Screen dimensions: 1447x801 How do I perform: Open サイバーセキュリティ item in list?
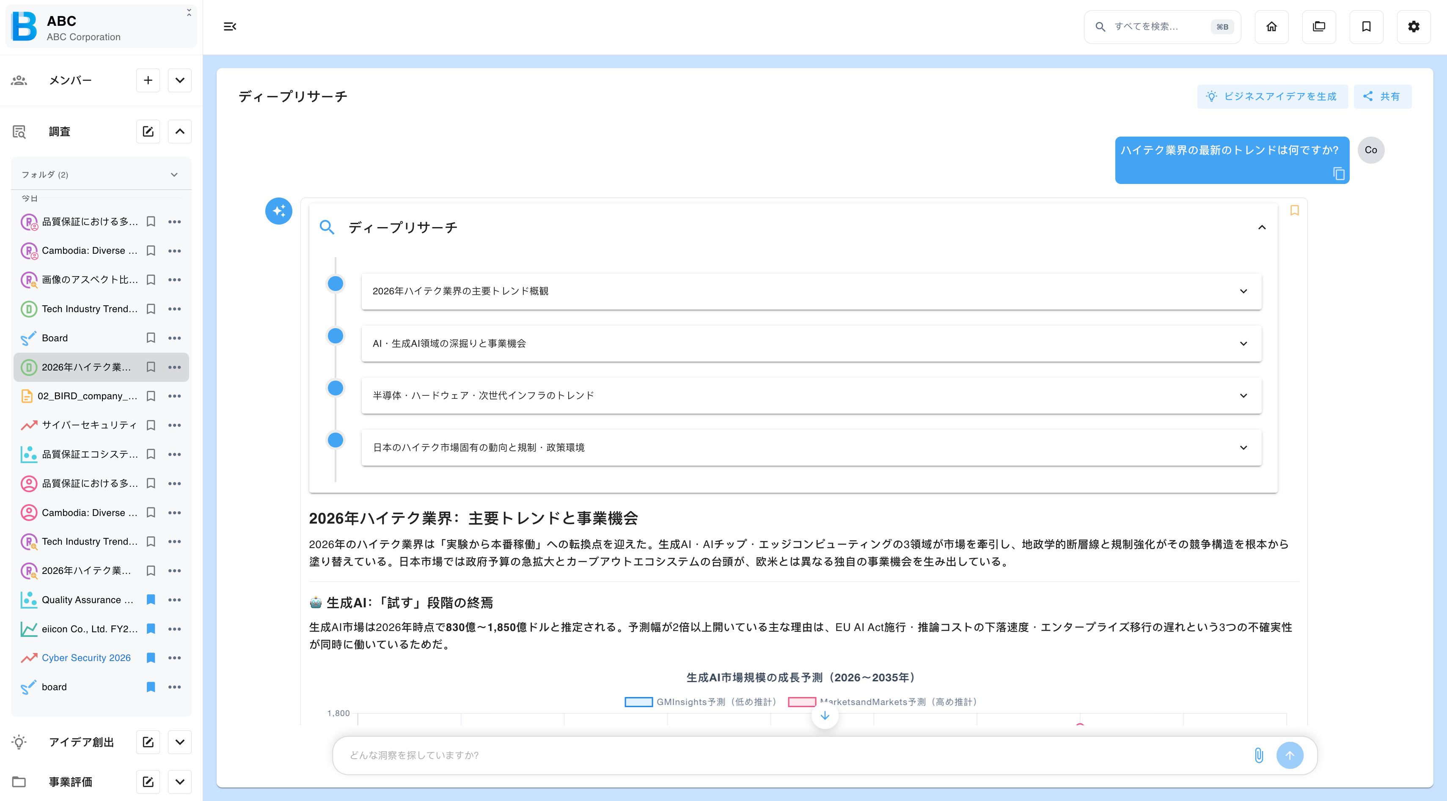tap(89, 425)
